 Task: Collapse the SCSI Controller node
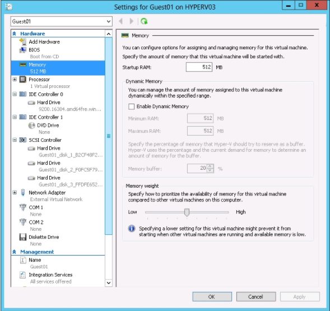tap(15, 140)
